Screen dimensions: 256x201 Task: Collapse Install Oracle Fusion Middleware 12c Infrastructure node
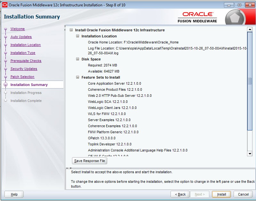pyautogui.click(x=71, y=30)
